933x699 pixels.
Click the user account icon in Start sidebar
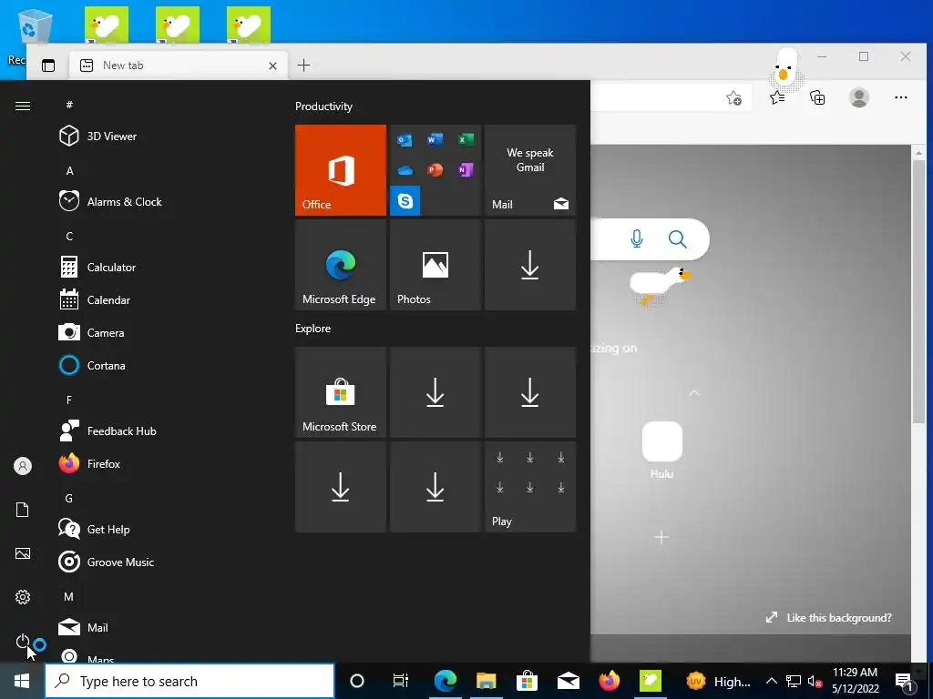coord(23,466)
